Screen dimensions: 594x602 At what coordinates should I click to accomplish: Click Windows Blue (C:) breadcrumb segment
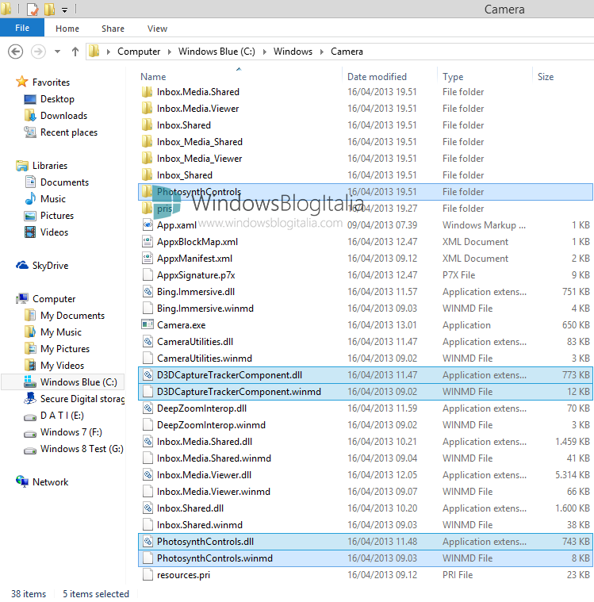217,52
